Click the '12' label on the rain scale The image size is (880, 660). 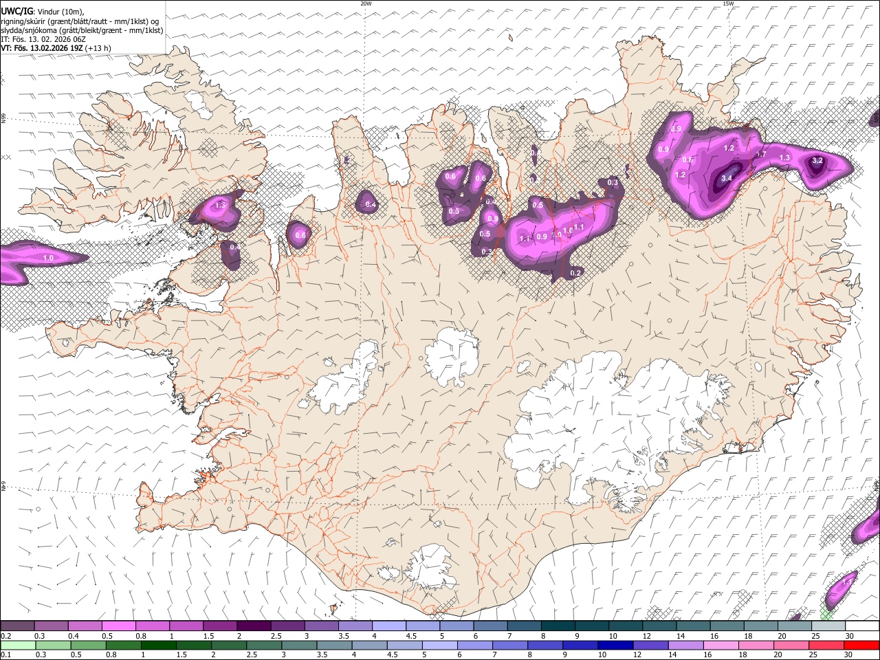click(x=637, y=655)
